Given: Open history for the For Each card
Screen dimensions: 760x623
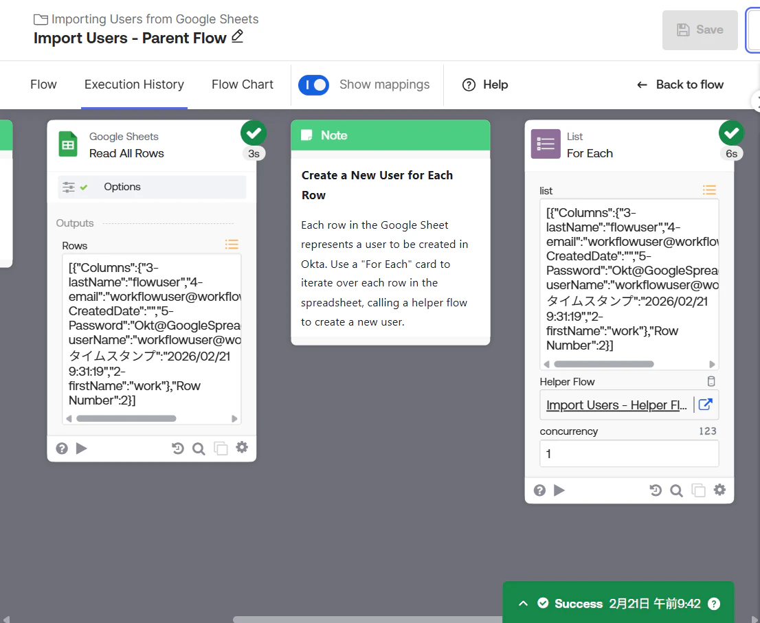Looking at the screenshot, I should (656, 490).
